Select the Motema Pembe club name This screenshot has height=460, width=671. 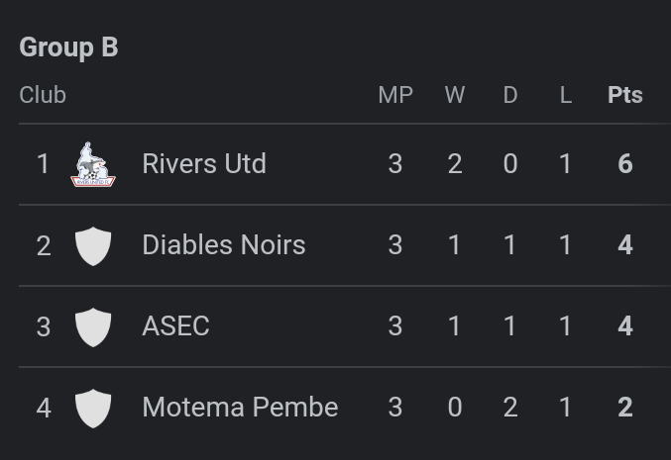(x=240, y=408)
